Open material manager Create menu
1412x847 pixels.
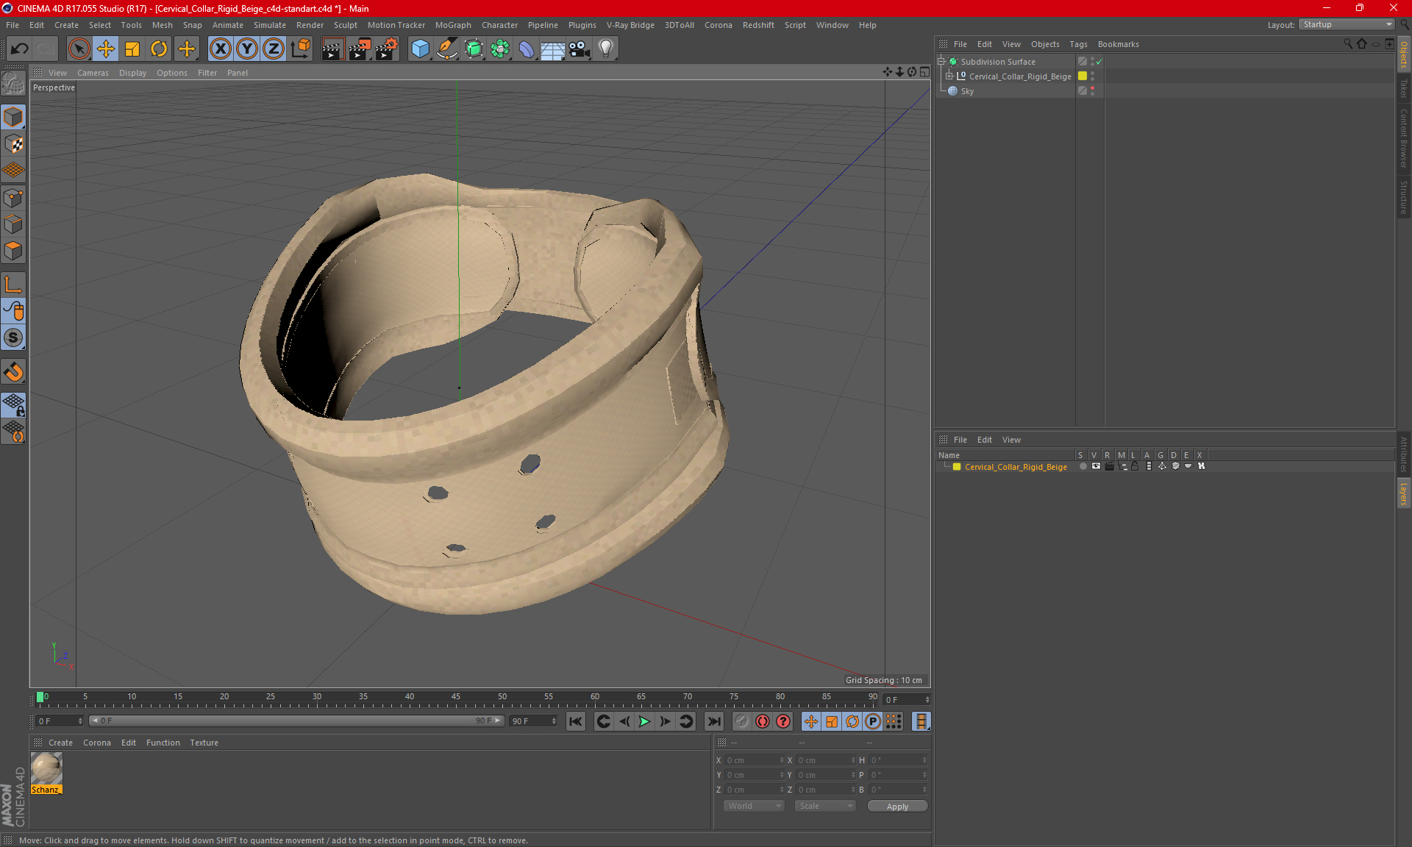coord(60,743)
